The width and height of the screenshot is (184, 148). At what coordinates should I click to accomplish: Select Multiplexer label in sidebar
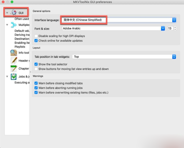(24, 25)
